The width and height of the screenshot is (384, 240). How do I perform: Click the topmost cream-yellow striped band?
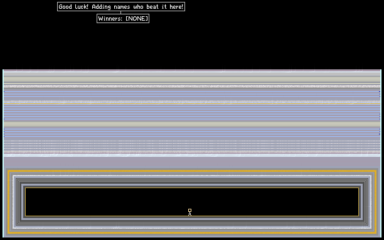[192, 80]
